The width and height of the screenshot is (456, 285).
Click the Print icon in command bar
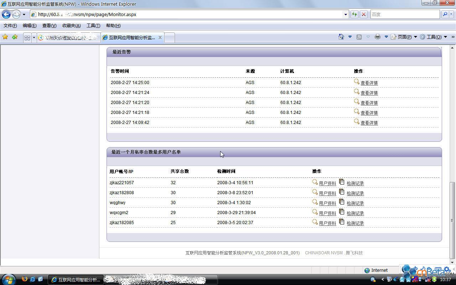(378, 37)
